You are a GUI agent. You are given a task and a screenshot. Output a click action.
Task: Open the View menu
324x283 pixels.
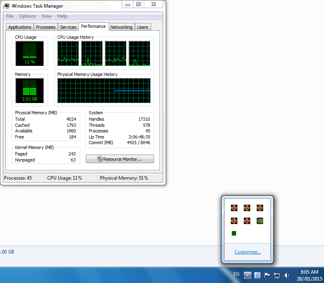click(46, 16)
